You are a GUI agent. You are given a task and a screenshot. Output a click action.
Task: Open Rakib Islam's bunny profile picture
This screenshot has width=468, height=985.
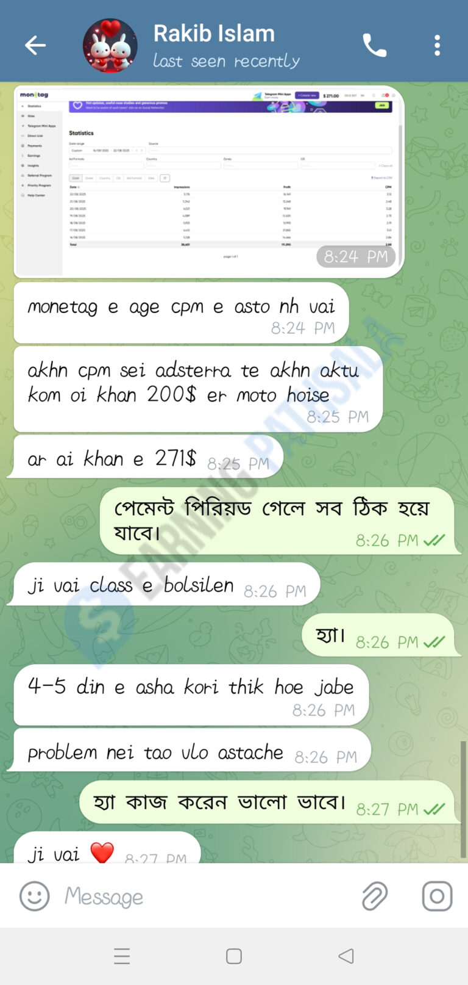[110, 45]
